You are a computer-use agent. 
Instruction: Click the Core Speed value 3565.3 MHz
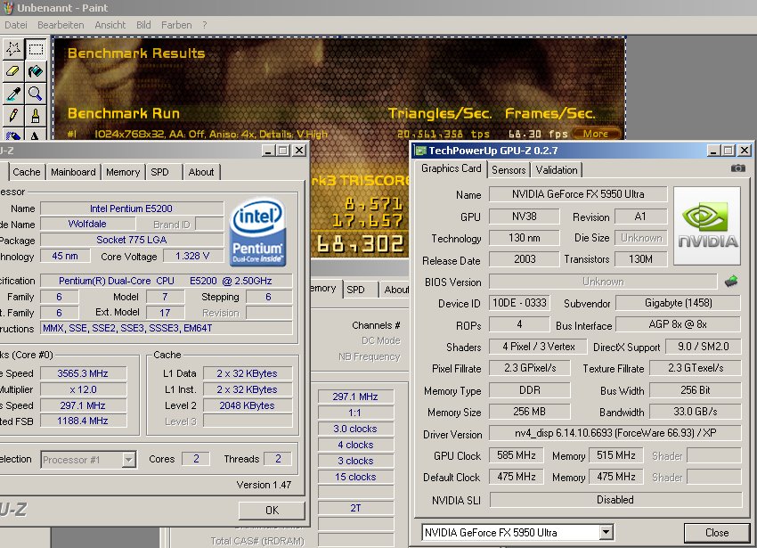click(83, 373)
